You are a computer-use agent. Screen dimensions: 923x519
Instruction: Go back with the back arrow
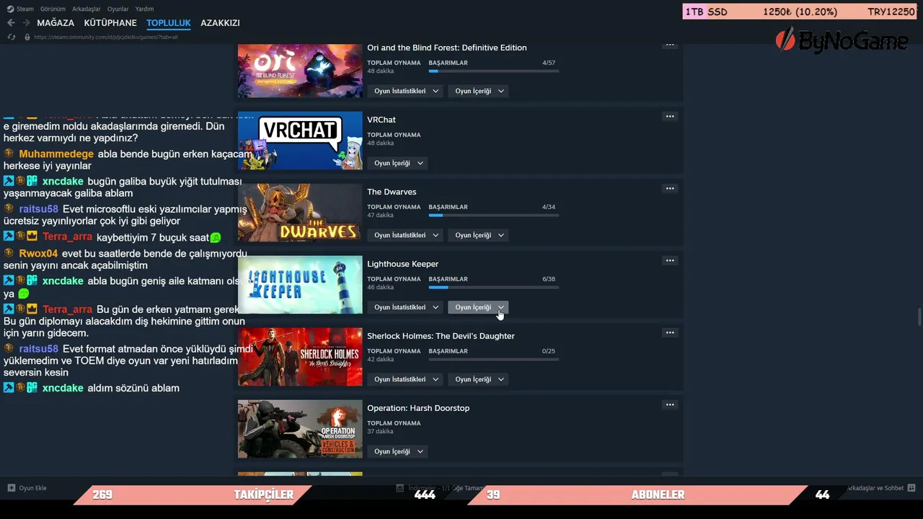click(x=11, y=23)
